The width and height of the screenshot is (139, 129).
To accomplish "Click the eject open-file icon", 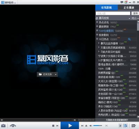I will (x=86, y=126).
